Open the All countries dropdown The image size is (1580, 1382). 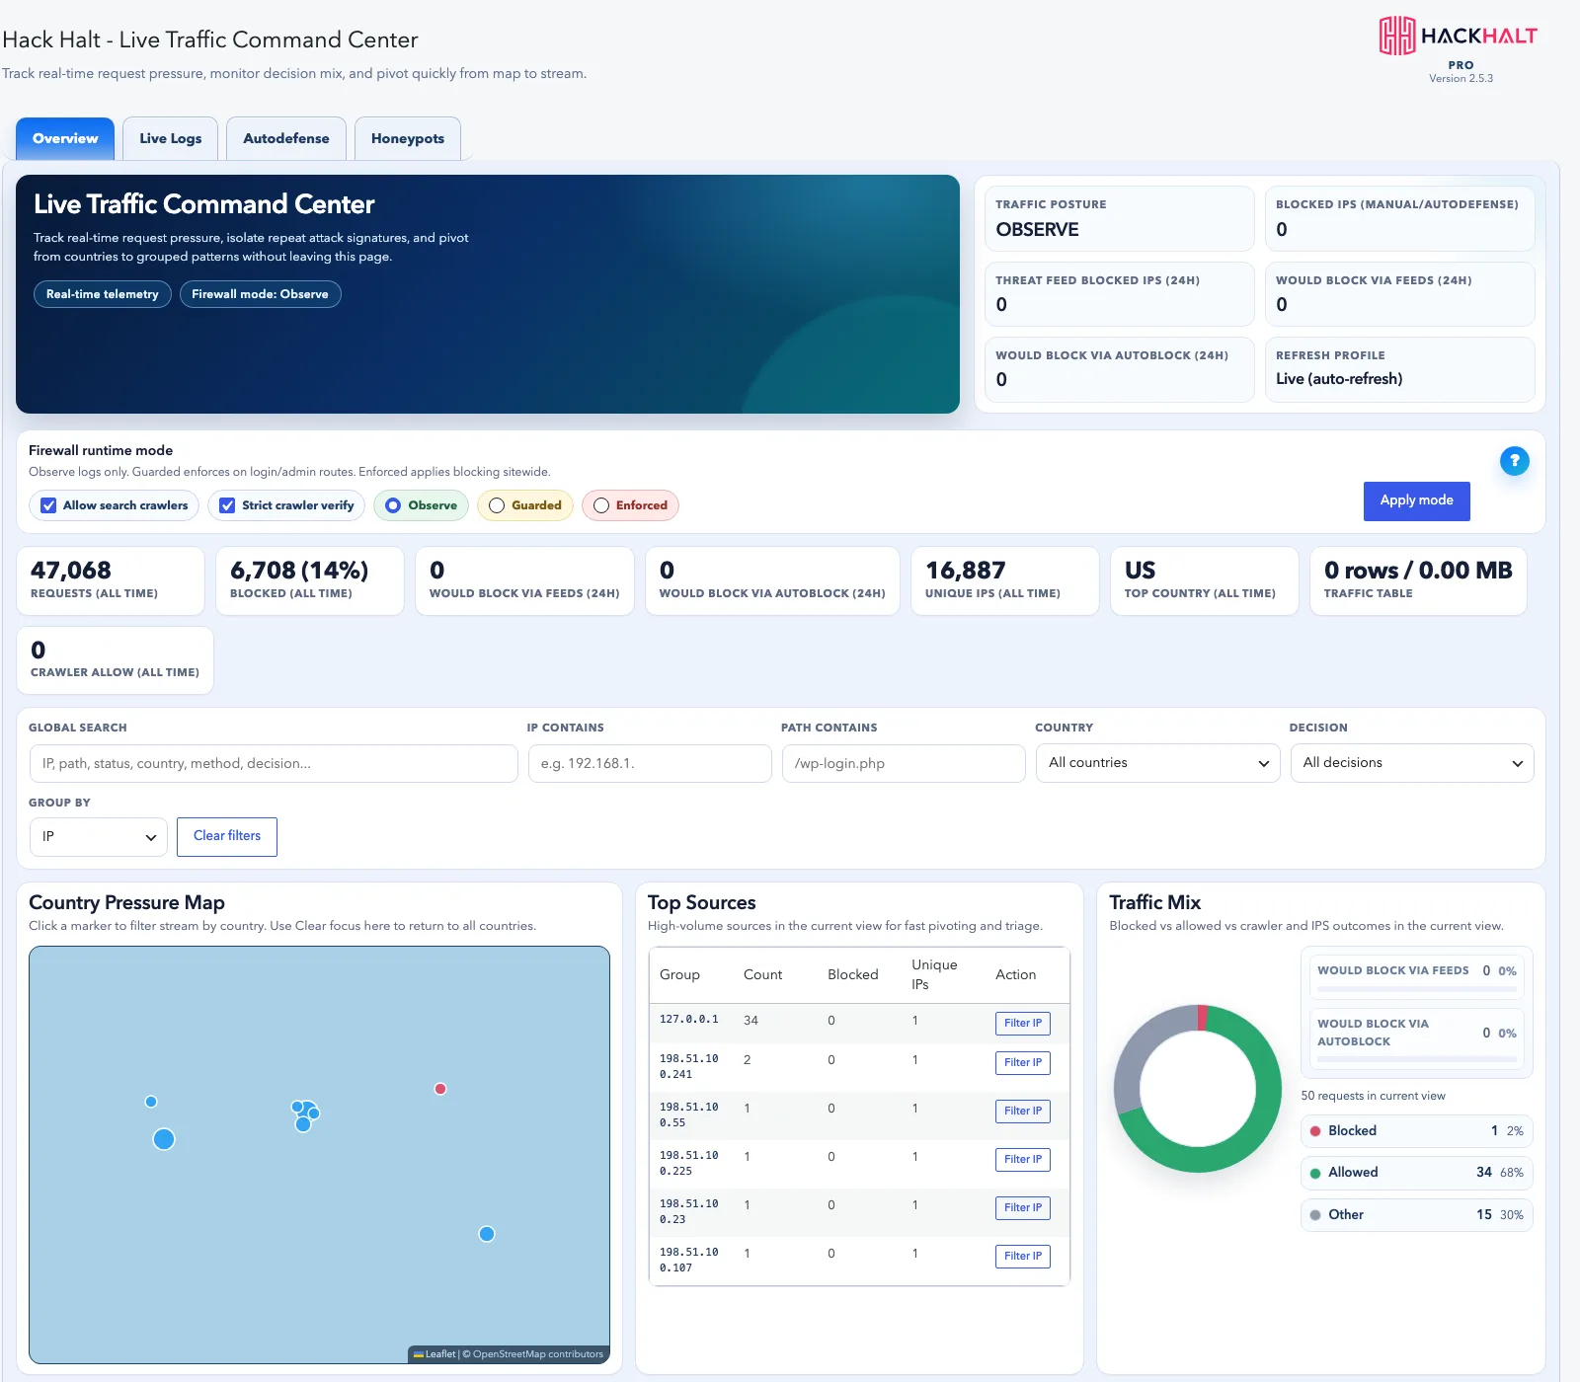[1158, 763]
